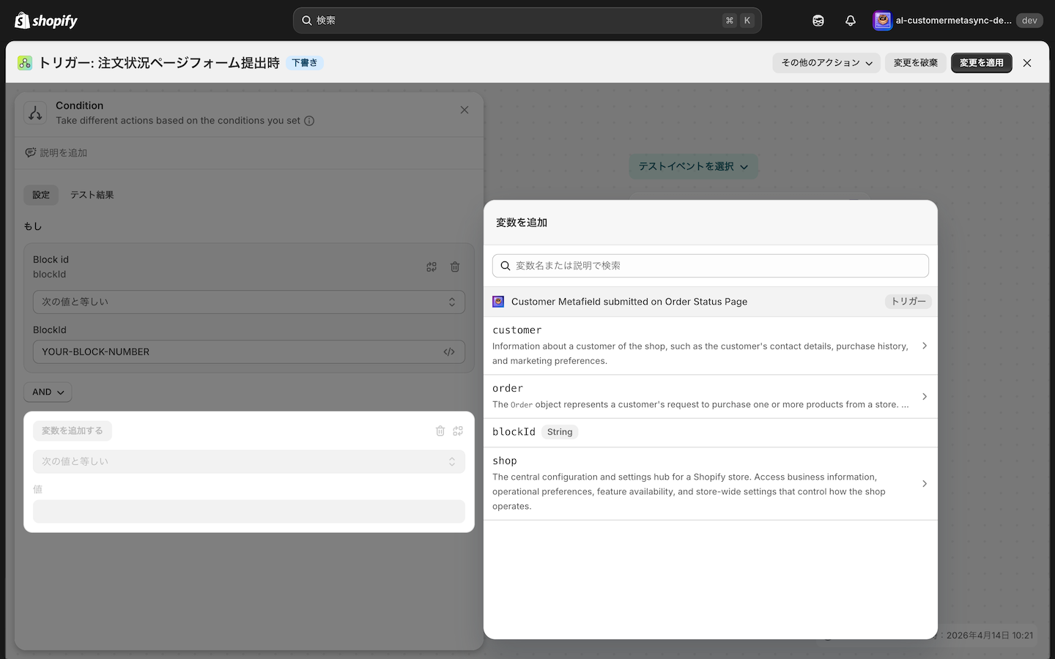Open the operator dropdown in the new condition

(249, 461)
